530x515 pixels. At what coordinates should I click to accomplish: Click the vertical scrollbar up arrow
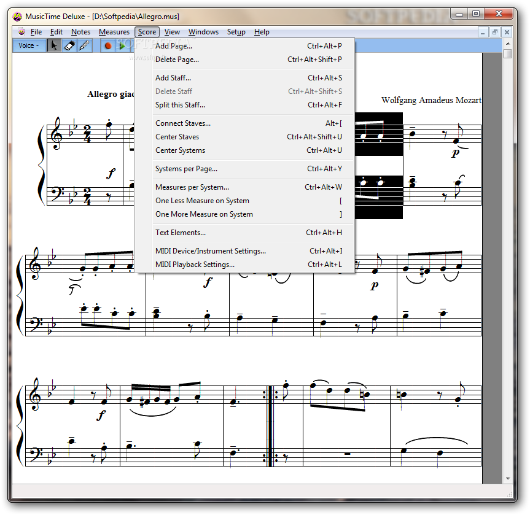click(508, 44)
